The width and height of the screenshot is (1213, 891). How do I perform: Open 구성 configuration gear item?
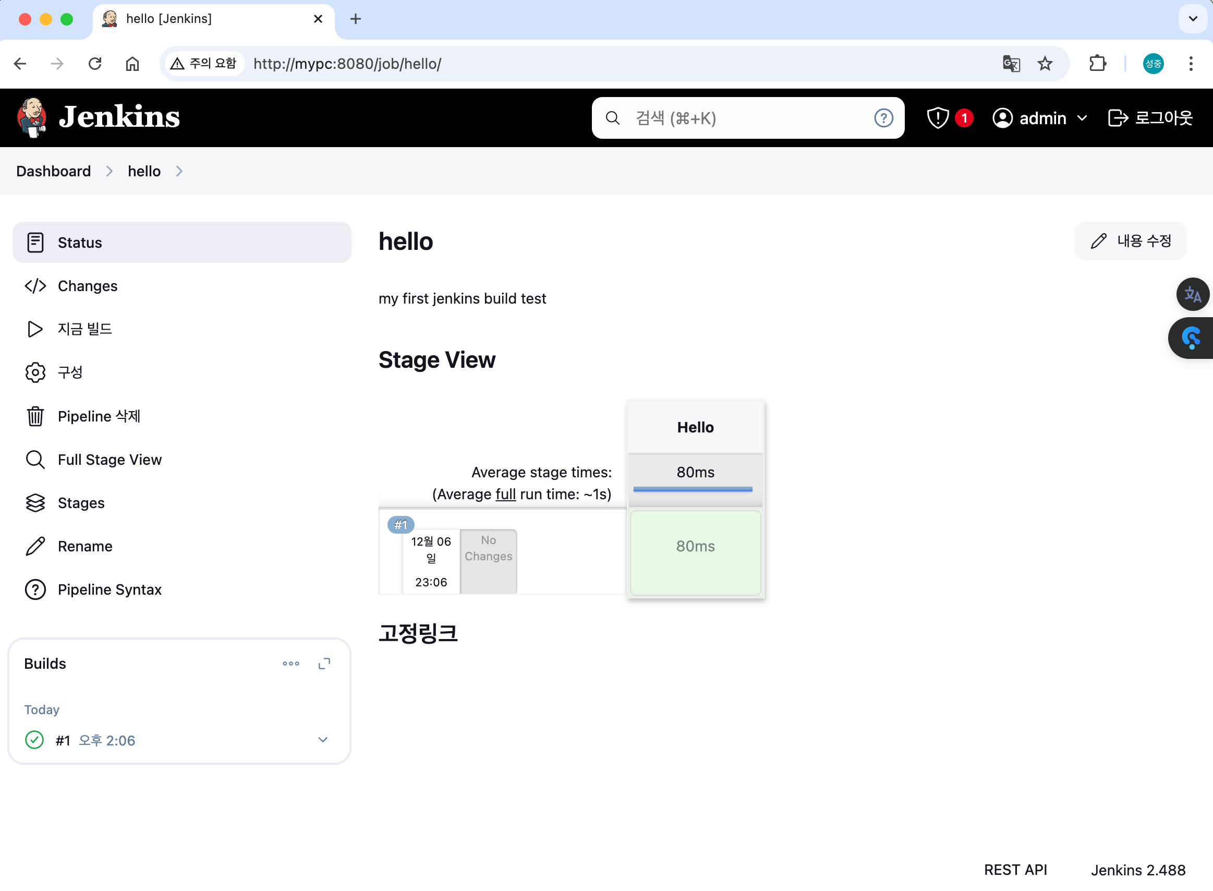tap(70, 372)
